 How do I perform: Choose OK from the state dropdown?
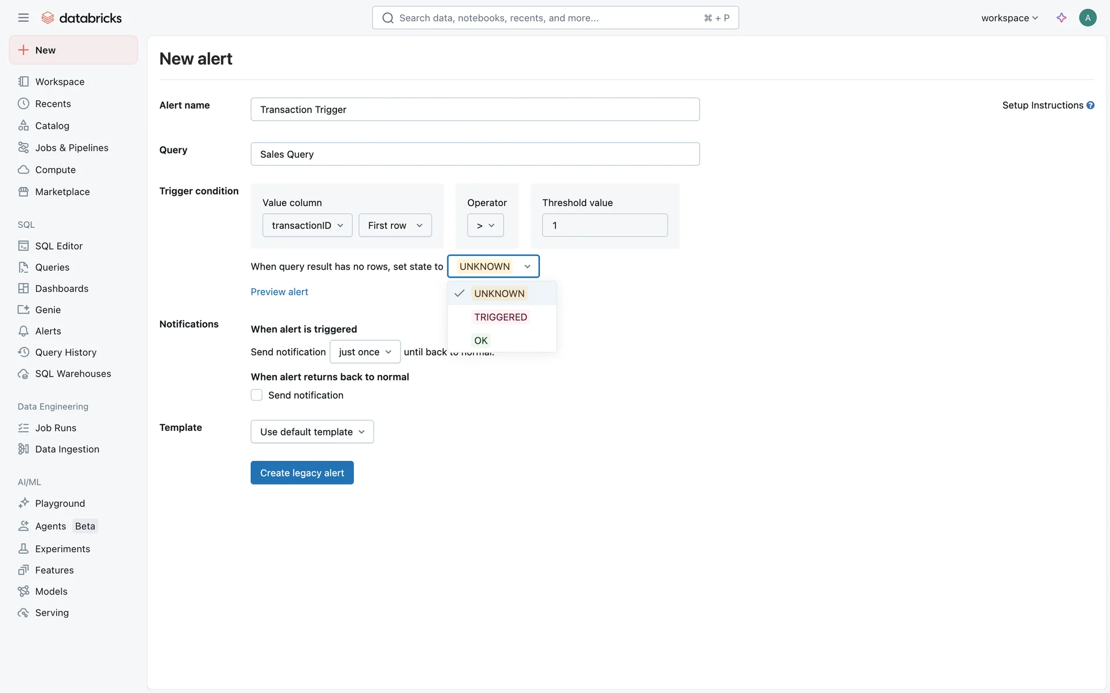pyautogui.click(x=481, y=341)
